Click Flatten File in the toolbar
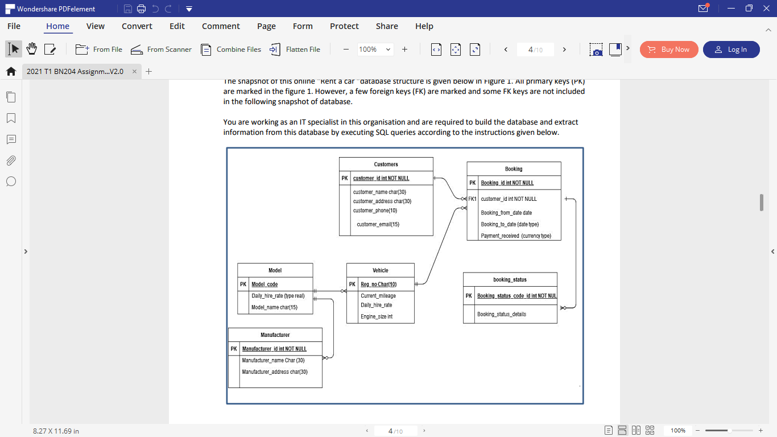The image size is (777, 437). [x=295, y=50]
